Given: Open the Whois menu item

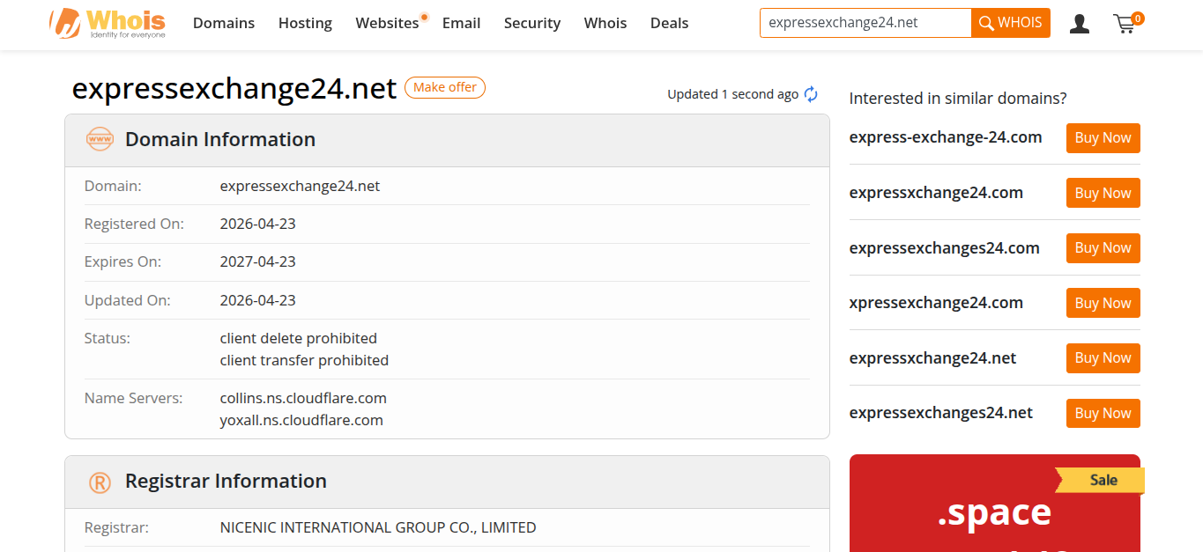Looking at the screenshot, I should coord(605,23).
